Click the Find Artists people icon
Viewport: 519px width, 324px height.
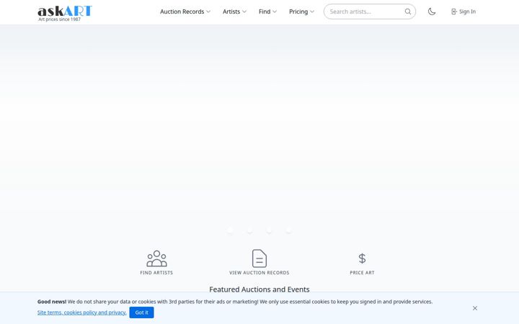point(156,258)
